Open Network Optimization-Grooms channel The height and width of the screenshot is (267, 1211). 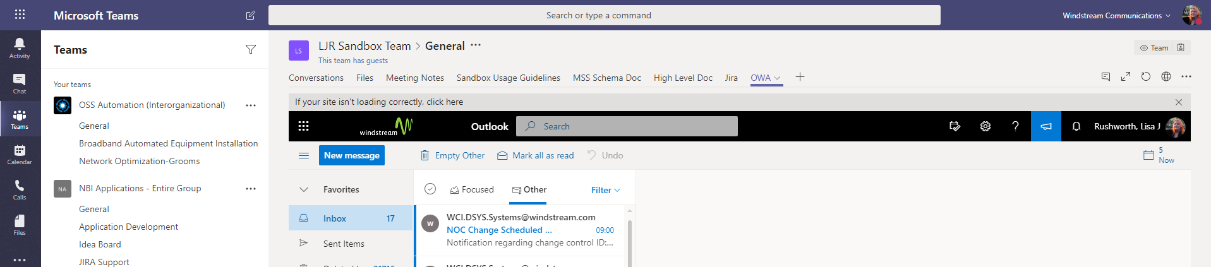coord(139,161)
